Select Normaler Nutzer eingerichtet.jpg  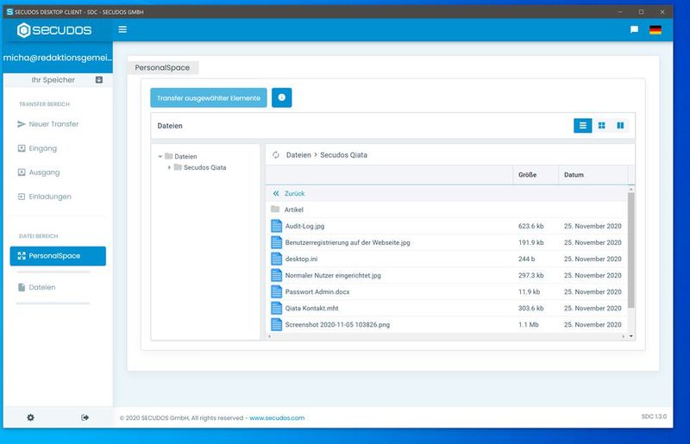click(x=333, y=276)
